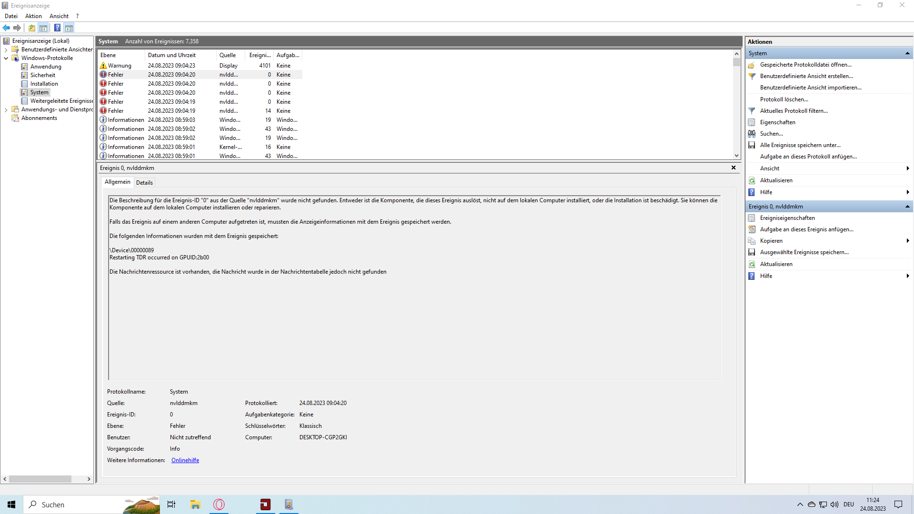Click the volume icon in system tray

point(835,504)
